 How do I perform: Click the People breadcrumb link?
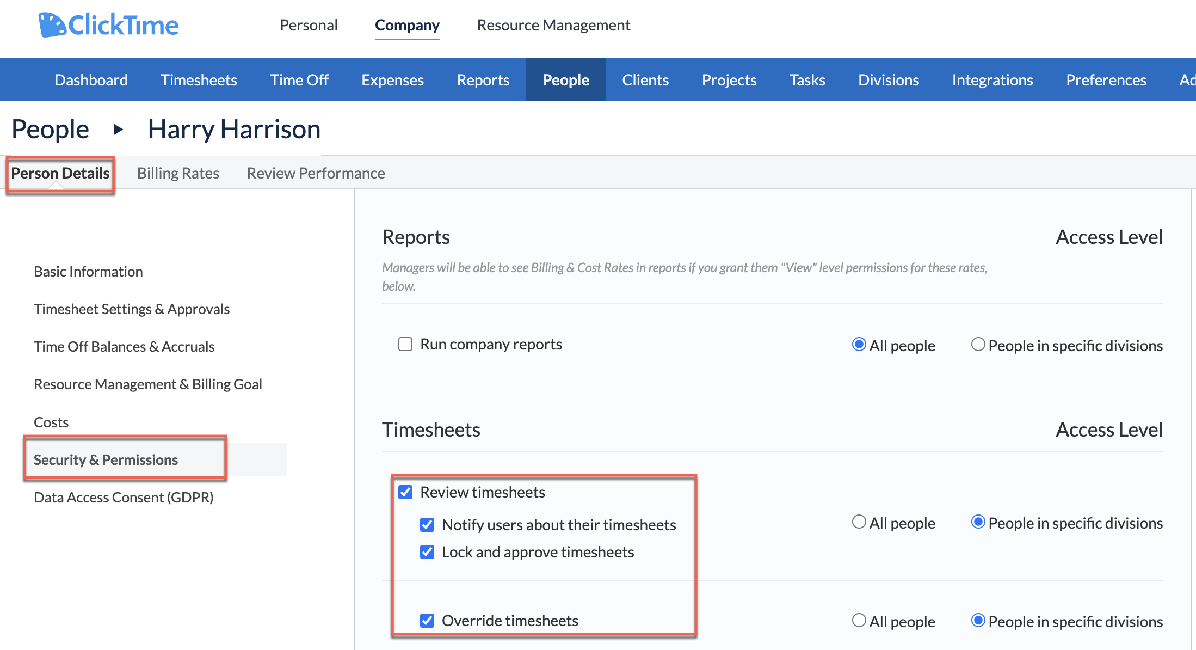click(50, 130)
